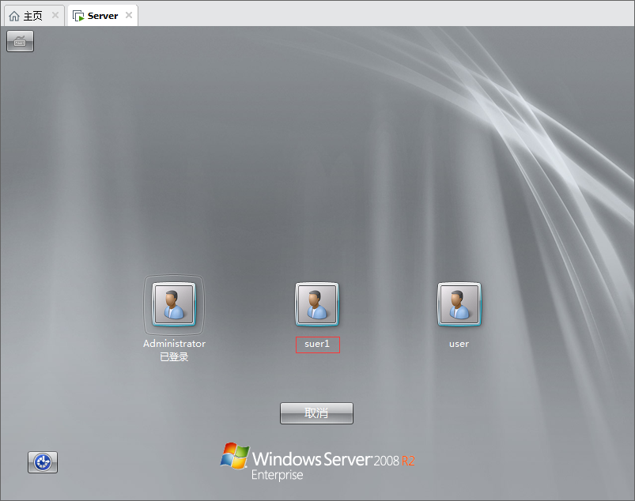Click the VM icon in Server tab
The height and width of the screenshot is (501, 635).
78,16
